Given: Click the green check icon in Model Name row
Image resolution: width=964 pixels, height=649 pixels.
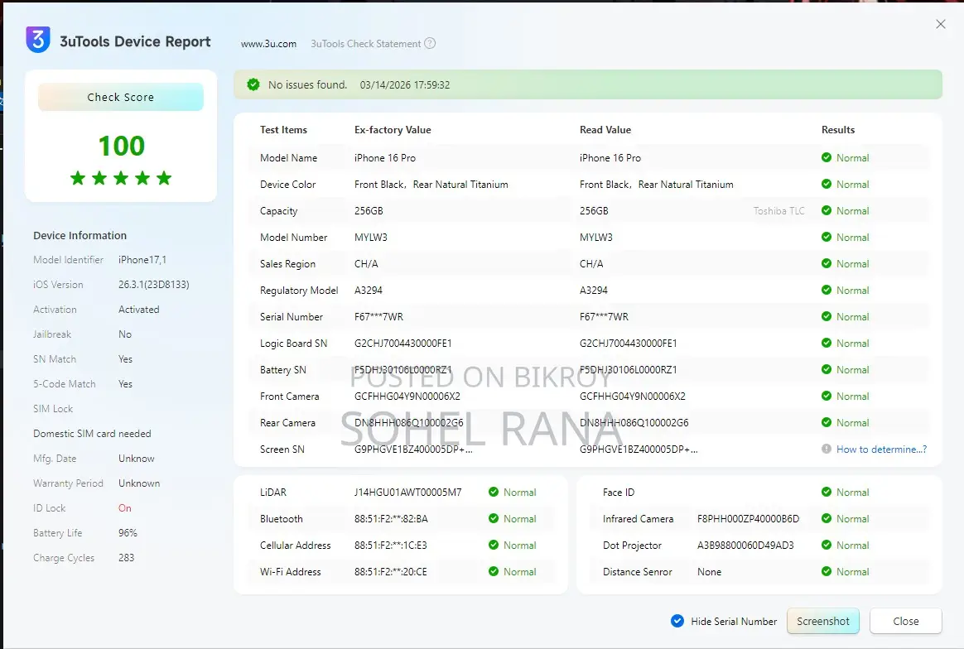Looking at the screenshot, I should click(x=827, y=157).
